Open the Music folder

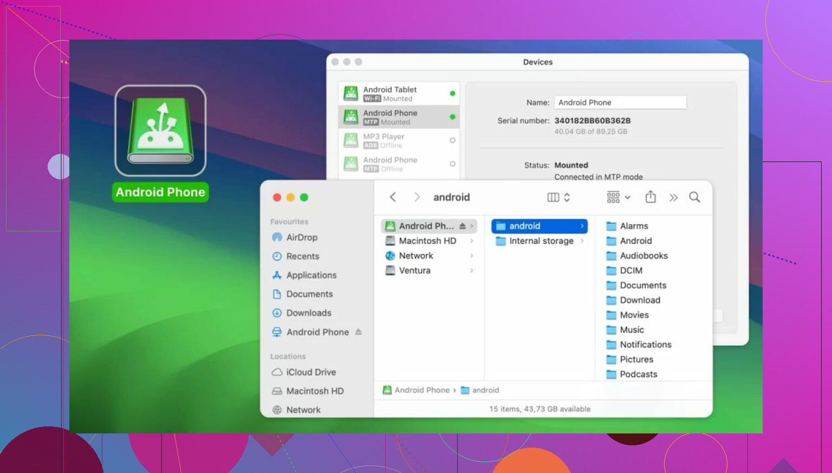click(625, 330)
